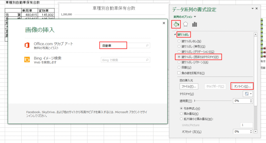
Task: Select 塗りつぶしなし radio option
Action: (179, 41)
